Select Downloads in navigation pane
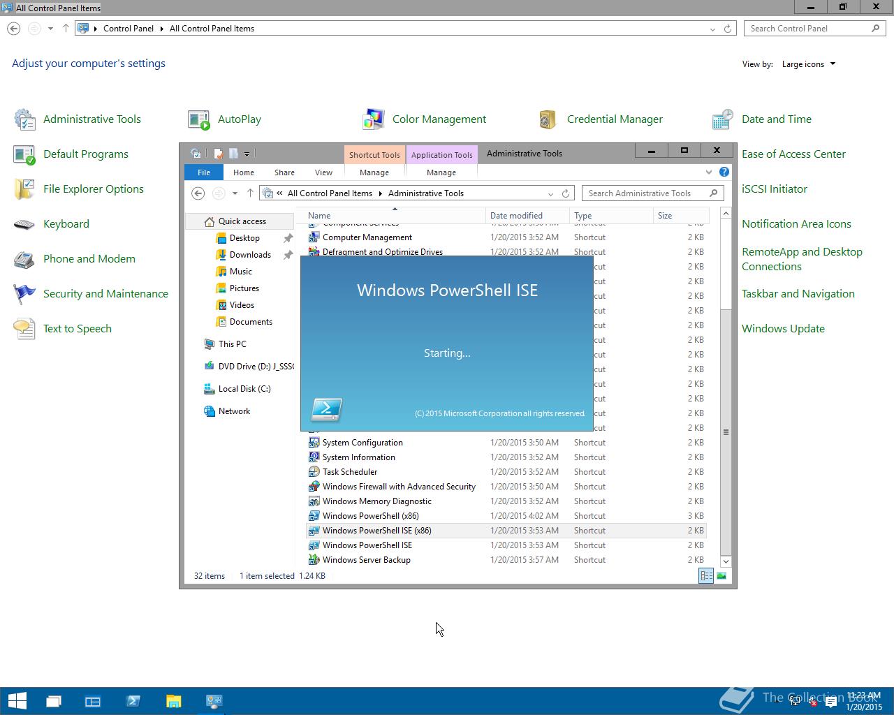The width and height of the screenshot is (894, 715). pos(249,255)
